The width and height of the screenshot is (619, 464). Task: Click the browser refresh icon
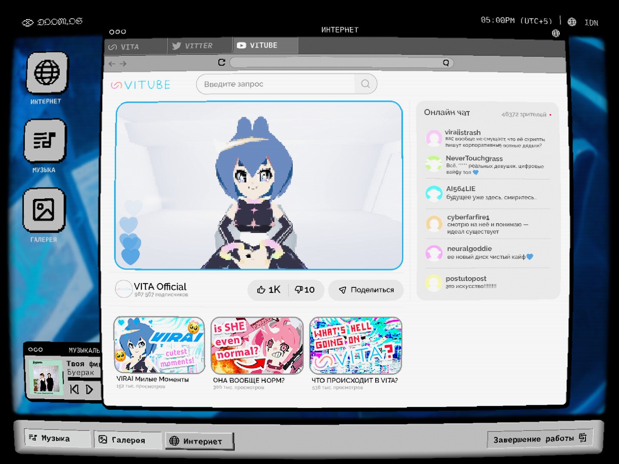coord(222,63)
